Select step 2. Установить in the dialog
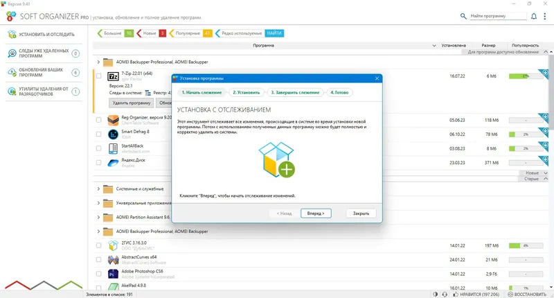Image resolution: width=554 pixels, height=298 pixels. (x=247, y=93)
